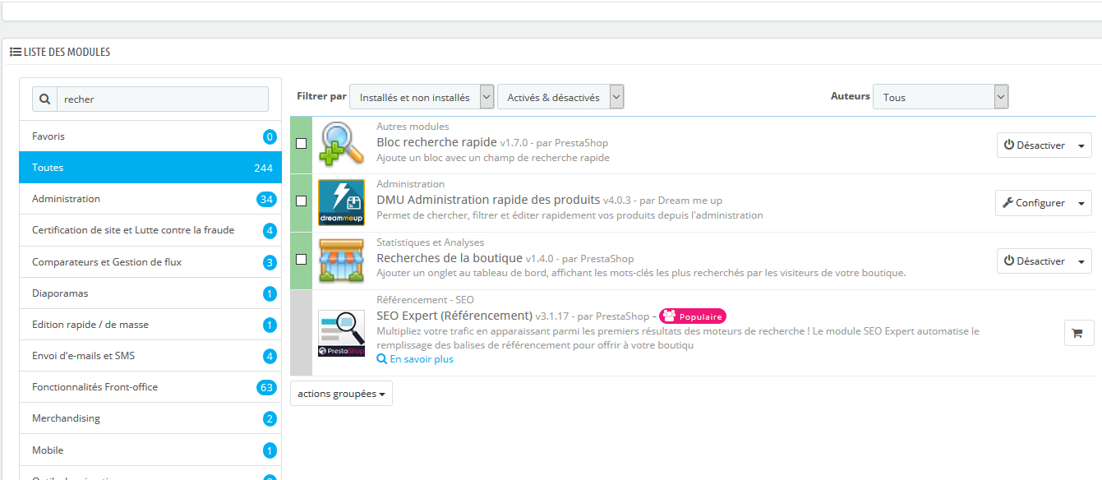Click Configurer for DMU Administration rapide
Screen dimensions: 1102x480
[1034, 203]
